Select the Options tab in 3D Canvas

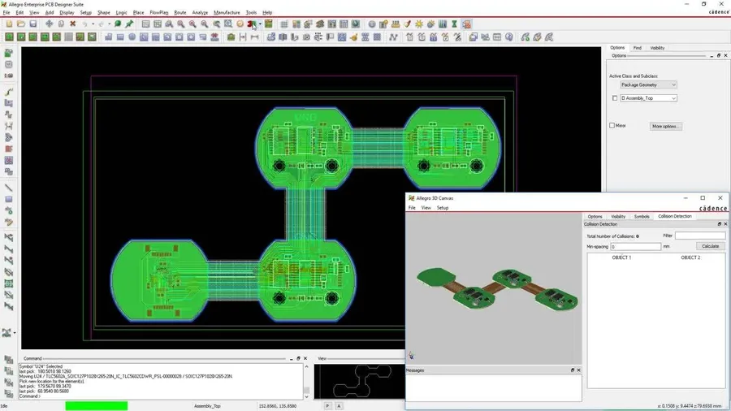(595, 217)
